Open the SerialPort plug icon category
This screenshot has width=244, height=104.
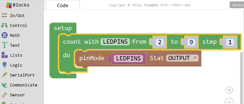[4, 75]
